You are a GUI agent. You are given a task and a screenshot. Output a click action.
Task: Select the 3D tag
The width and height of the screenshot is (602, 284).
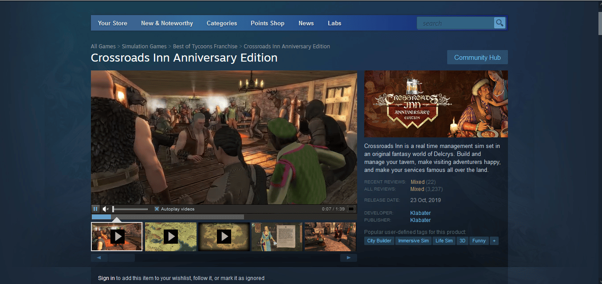tap(462, 241)
